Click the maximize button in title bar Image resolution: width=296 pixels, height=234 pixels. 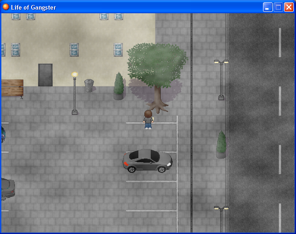pyautogui.click(x=278, y=7)
